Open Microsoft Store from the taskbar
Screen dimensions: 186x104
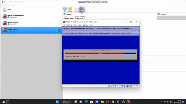point(92,102)
